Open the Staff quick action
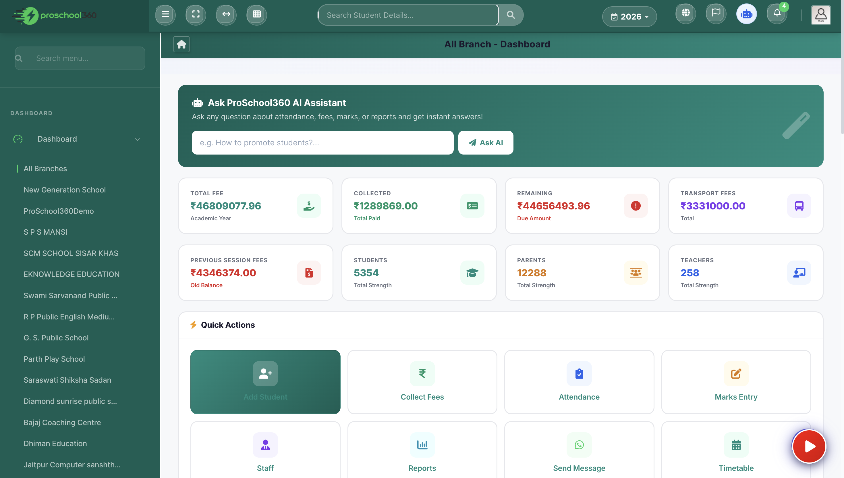The image size is (844, 478). click(x=265, y=450)
